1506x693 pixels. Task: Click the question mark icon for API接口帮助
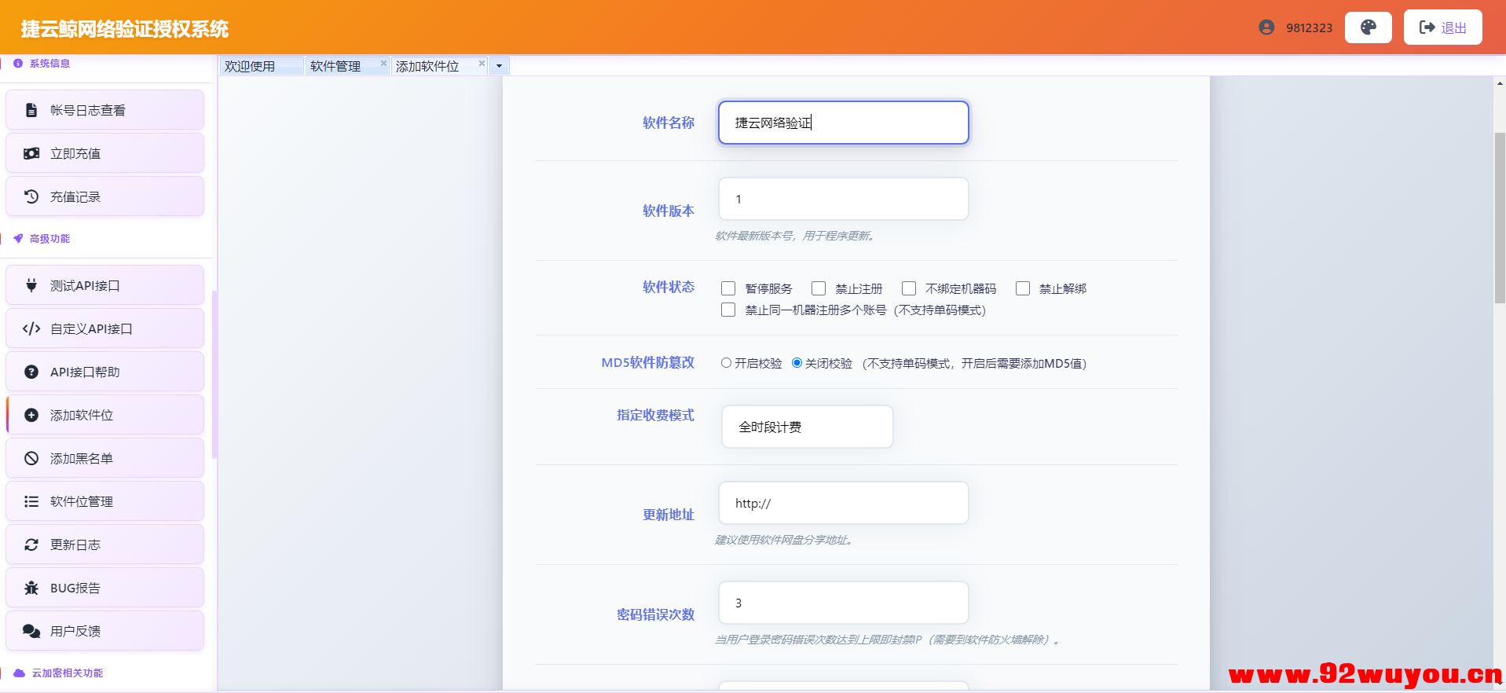31,372
